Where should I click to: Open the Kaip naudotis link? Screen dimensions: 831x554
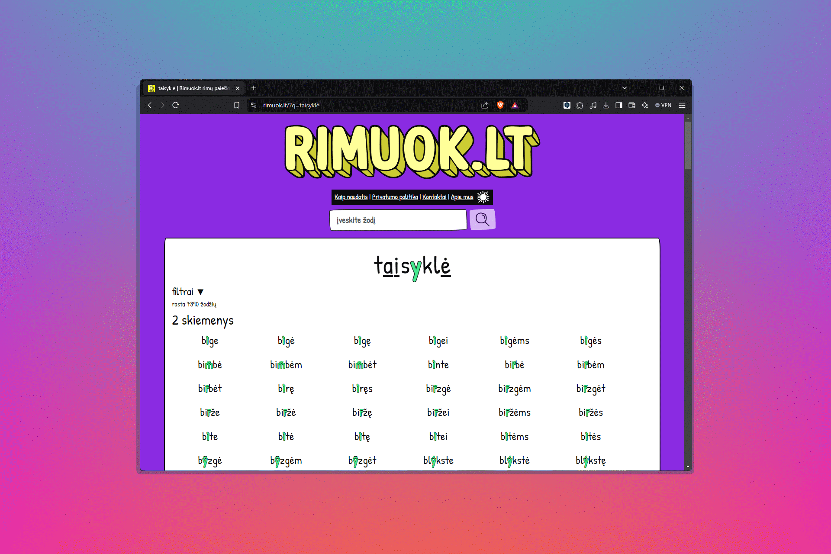click(x=351, y=197)
